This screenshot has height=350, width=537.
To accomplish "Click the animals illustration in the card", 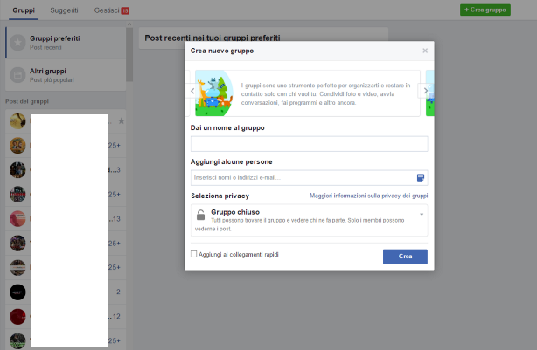I will (x=214, y=93).
